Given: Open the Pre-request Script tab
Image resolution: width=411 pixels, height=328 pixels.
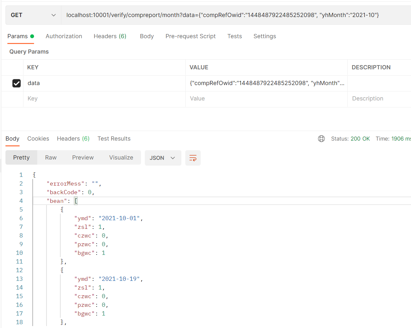Looking at the screenshot, I should coord(190,36).
